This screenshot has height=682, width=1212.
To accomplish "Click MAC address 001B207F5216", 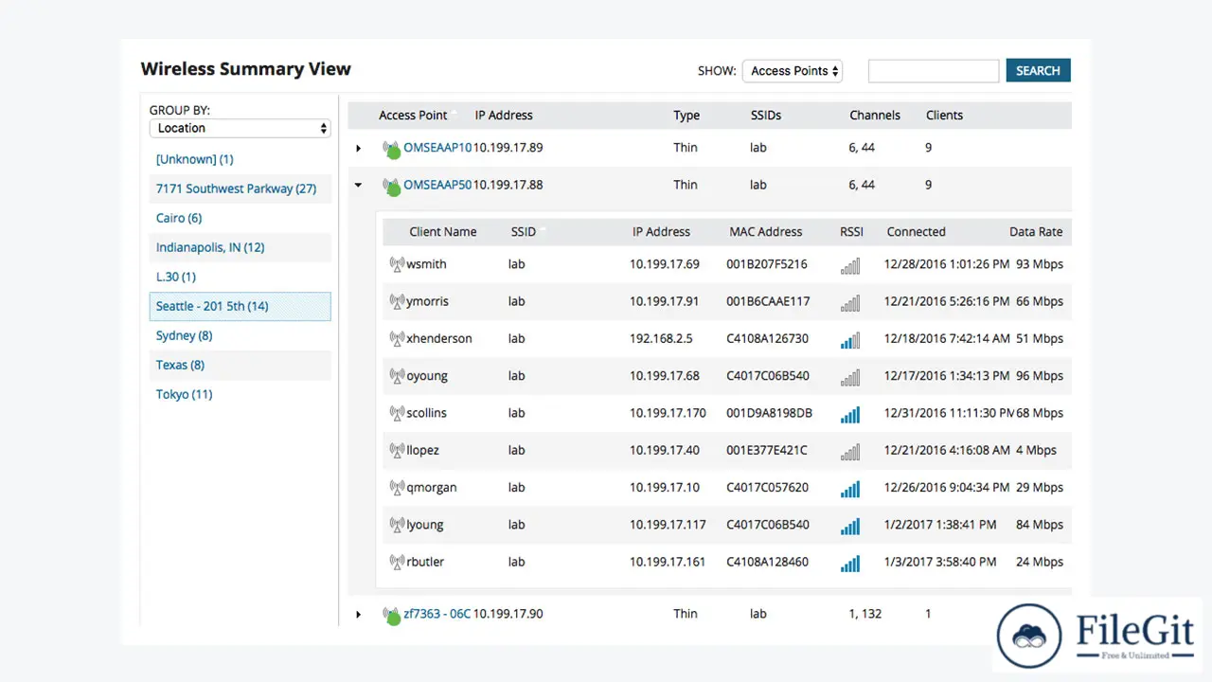I will pyautogui.click(x=767, y=264).
